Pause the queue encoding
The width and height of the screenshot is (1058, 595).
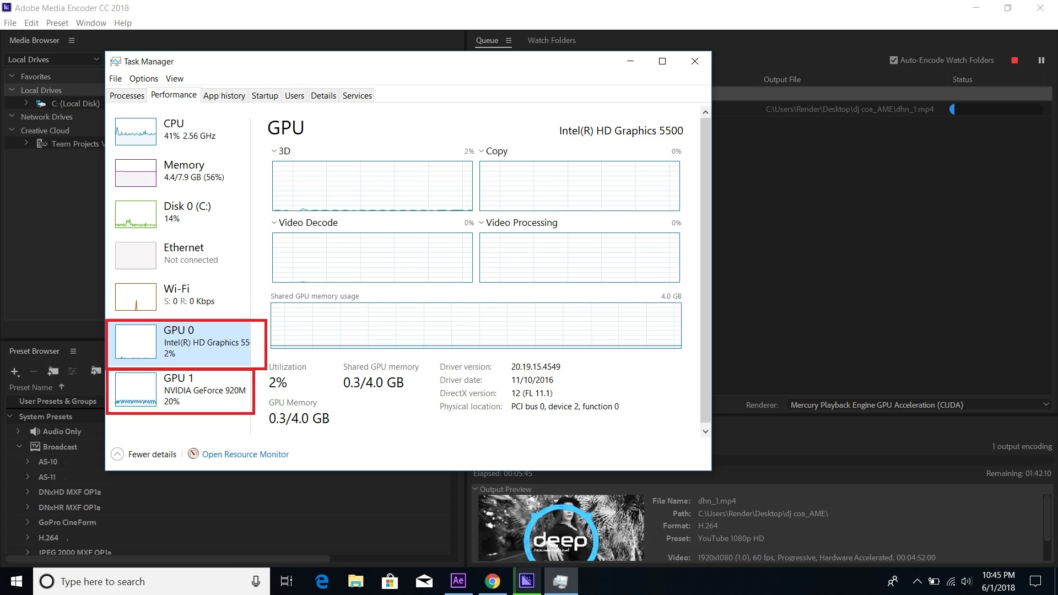(x=1041, y=61)
